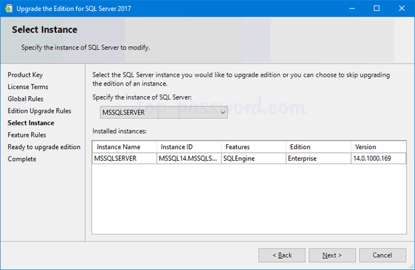Image resolution: width=415 pixels, height=270 pixels.
Task: Sort by the Edition column header
Action: (x=318, y=146)
